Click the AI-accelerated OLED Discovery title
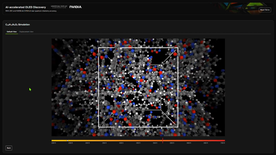Viewport: 276px width, 155px height. [26, 7]
